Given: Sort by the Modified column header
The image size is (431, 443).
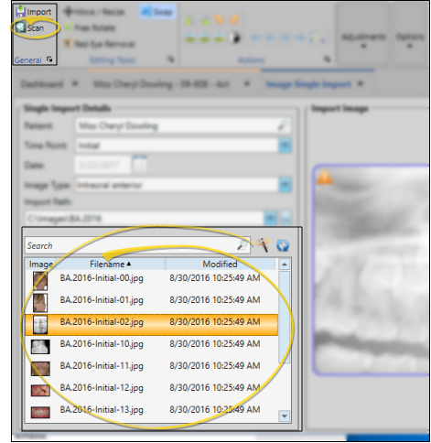Looking at the screenshot, I should (x=220, y=264).
